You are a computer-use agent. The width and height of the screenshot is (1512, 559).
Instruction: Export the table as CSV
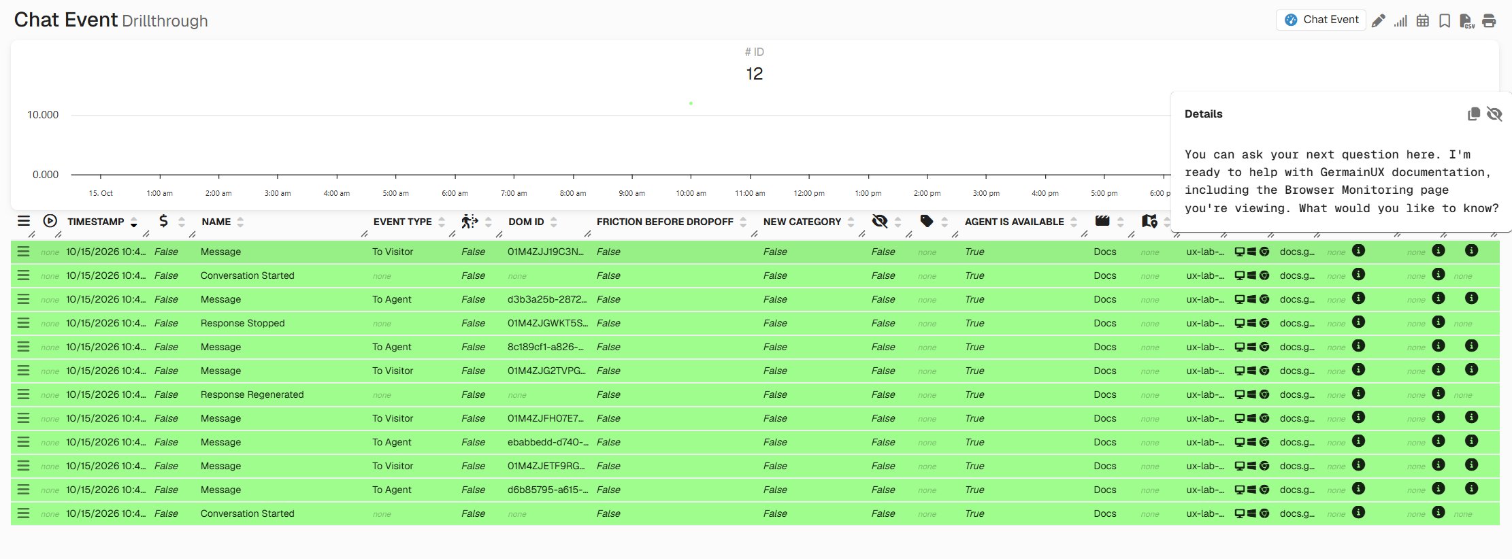click(1467, 20)
